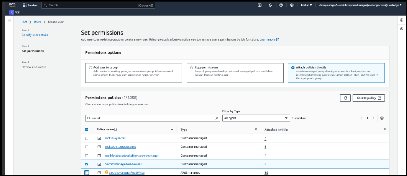Open the notifications bell icon
Image resolution: width=407 pixels, height=176 pixels.
click(x=270, y=5)
